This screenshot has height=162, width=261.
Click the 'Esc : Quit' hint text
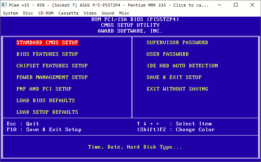pos(23,124)
